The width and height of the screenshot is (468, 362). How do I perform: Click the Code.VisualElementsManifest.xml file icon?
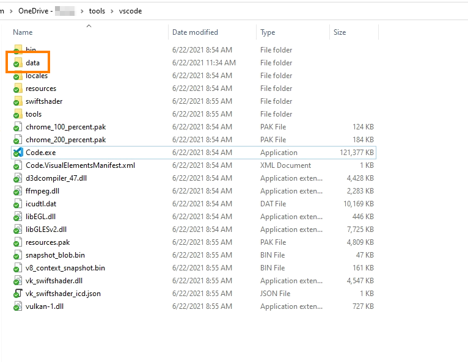point(18,165)
